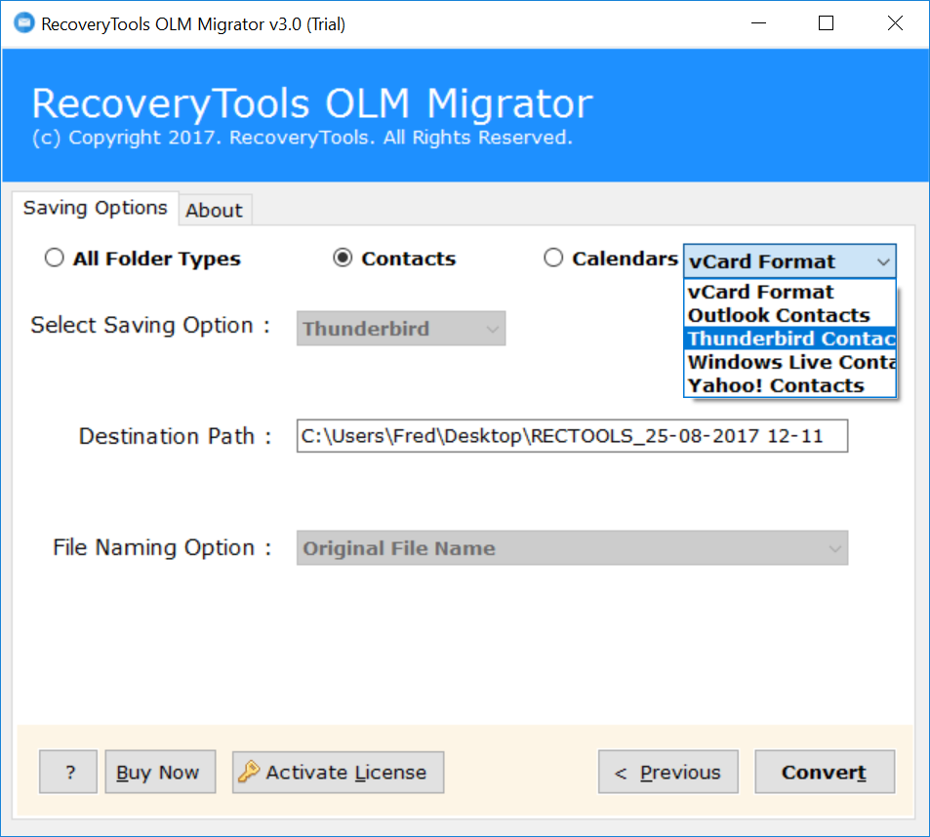Open the Original File Name dropdown

tap(573, 547)
